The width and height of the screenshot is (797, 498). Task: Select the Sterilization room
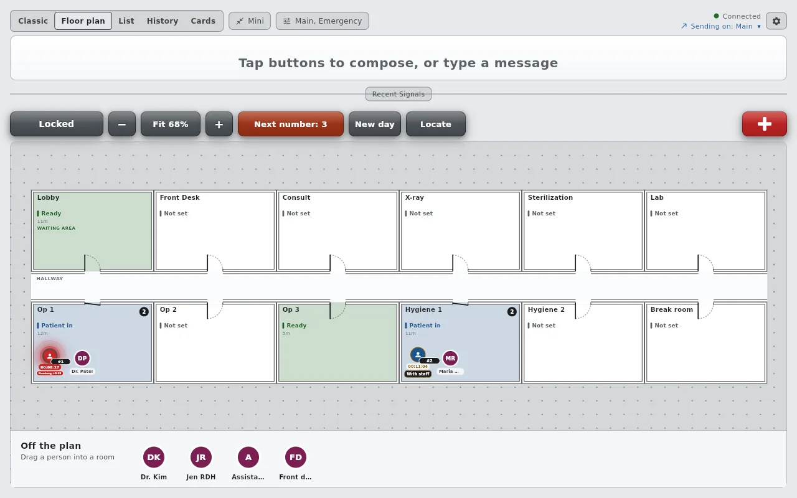click(583, 231)
